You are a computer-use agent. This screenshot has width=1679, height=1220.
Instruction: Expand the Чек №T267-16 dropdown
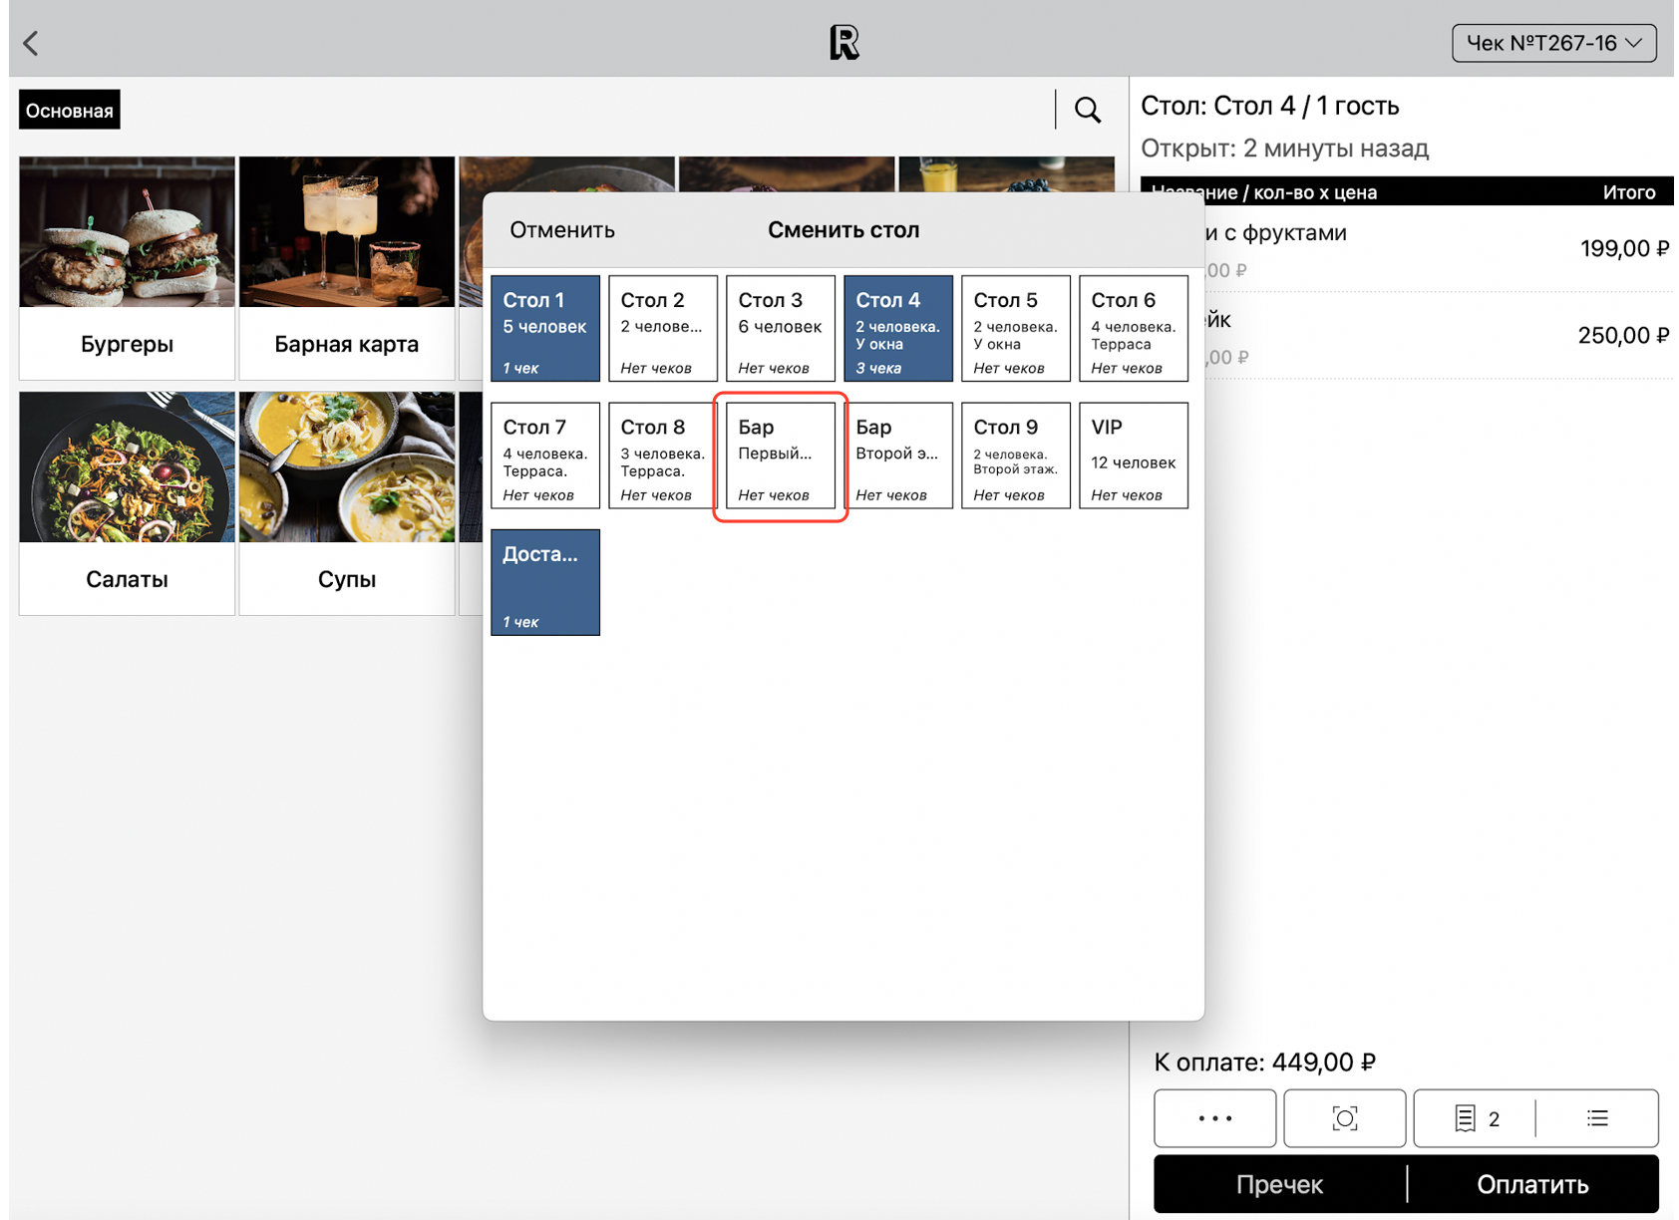coord(1552,43)
